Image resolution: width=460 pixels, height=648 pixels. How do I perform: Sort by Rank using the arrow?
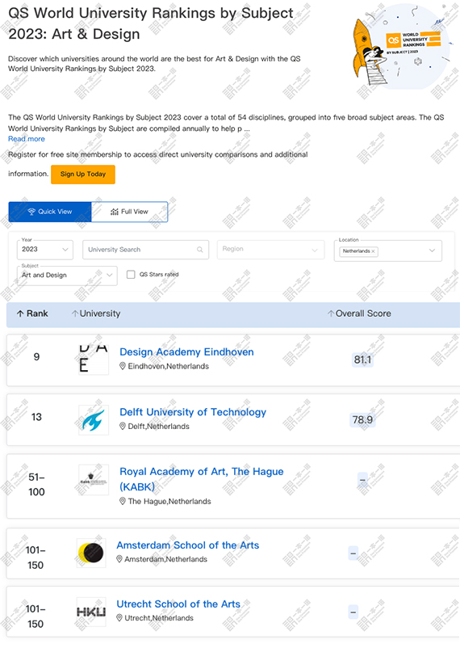[20, 313]
